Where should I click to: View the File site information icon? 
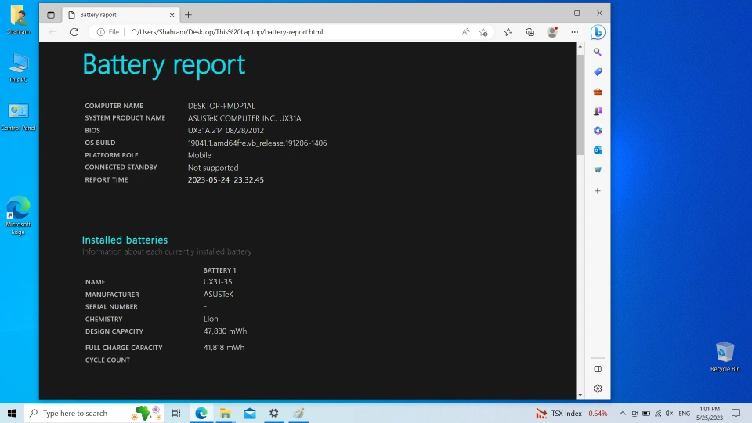(x=101, y=32)
